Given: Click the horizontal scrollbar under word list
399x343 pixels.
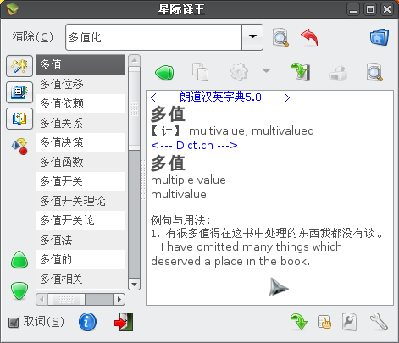Looking at the screenshot, I should [x=80, y=299].
